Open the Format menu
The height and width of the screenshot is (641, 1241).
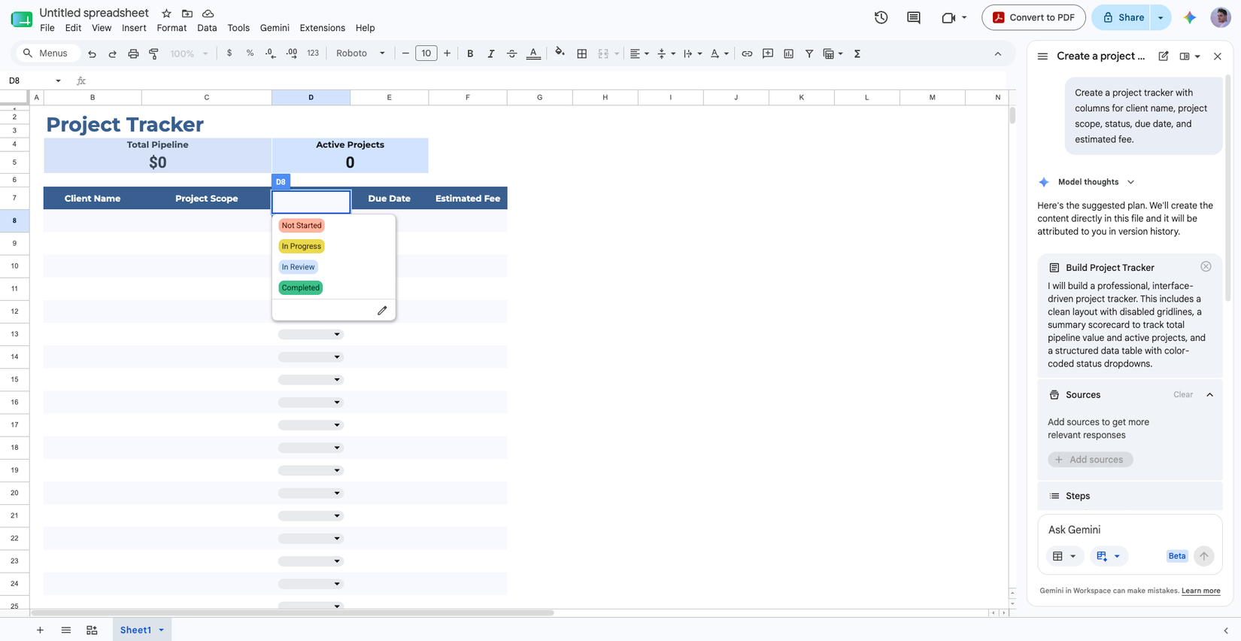pyautogui.click(x=171, y=28)
